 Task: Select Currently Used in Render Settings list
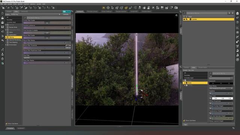pyautogui.click(x=13, y=22)
